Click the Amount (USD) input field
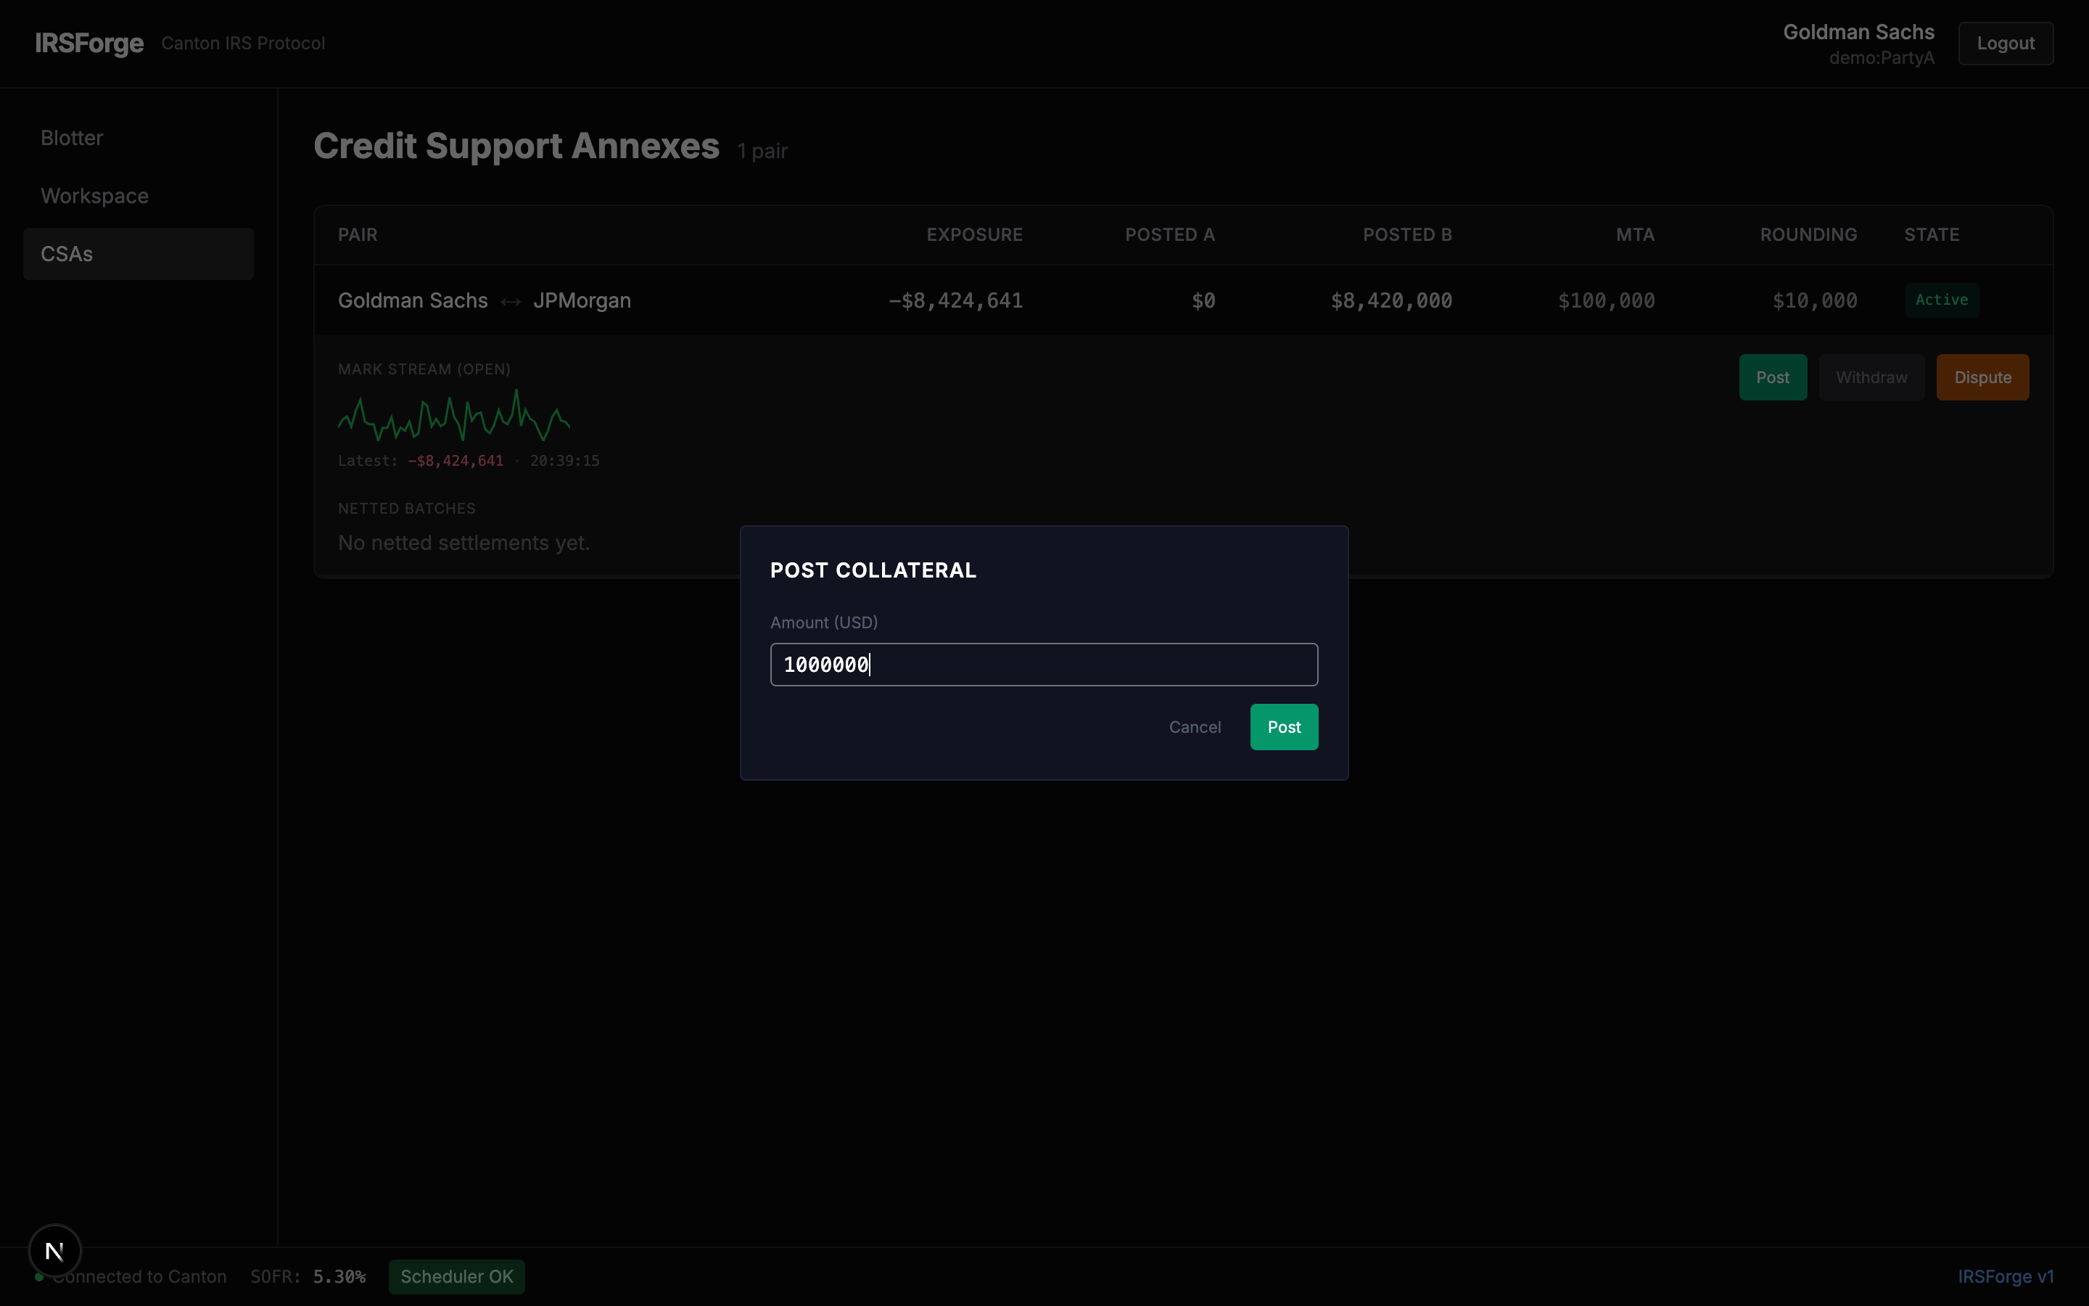The image size is (2089, 1306). tap(1044, 664)
